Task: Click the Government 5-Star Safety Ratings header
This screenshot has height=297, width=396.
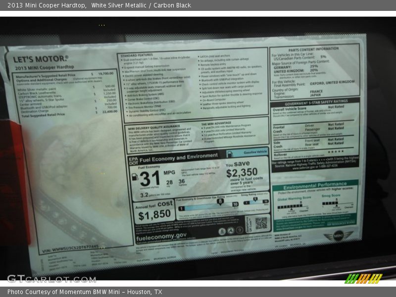Action: 316,100
